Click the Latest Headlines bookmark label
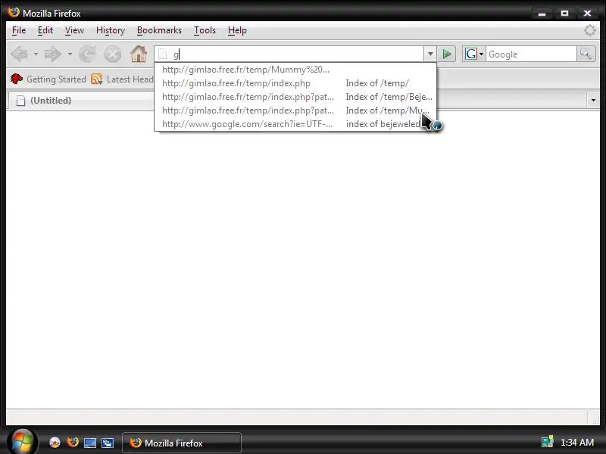The image size is (606, 454). coord(130,79)
